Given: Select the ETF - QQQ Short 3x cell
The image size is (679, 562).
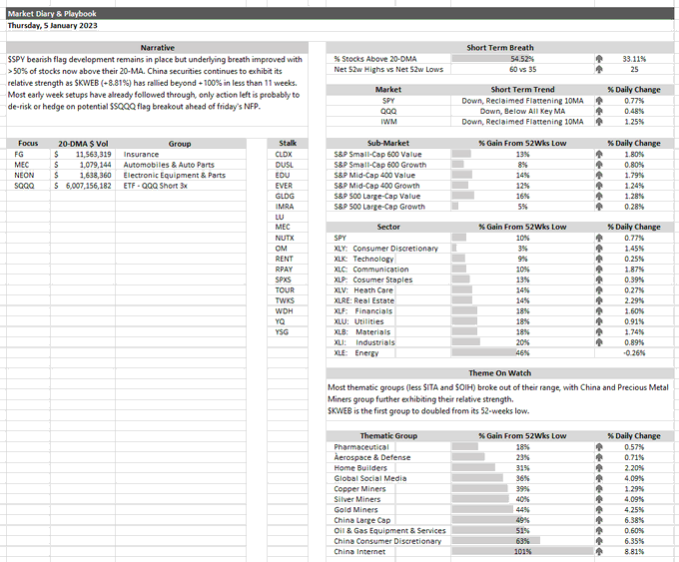Looking at the screenshot, I should click(x=181, y=186).
